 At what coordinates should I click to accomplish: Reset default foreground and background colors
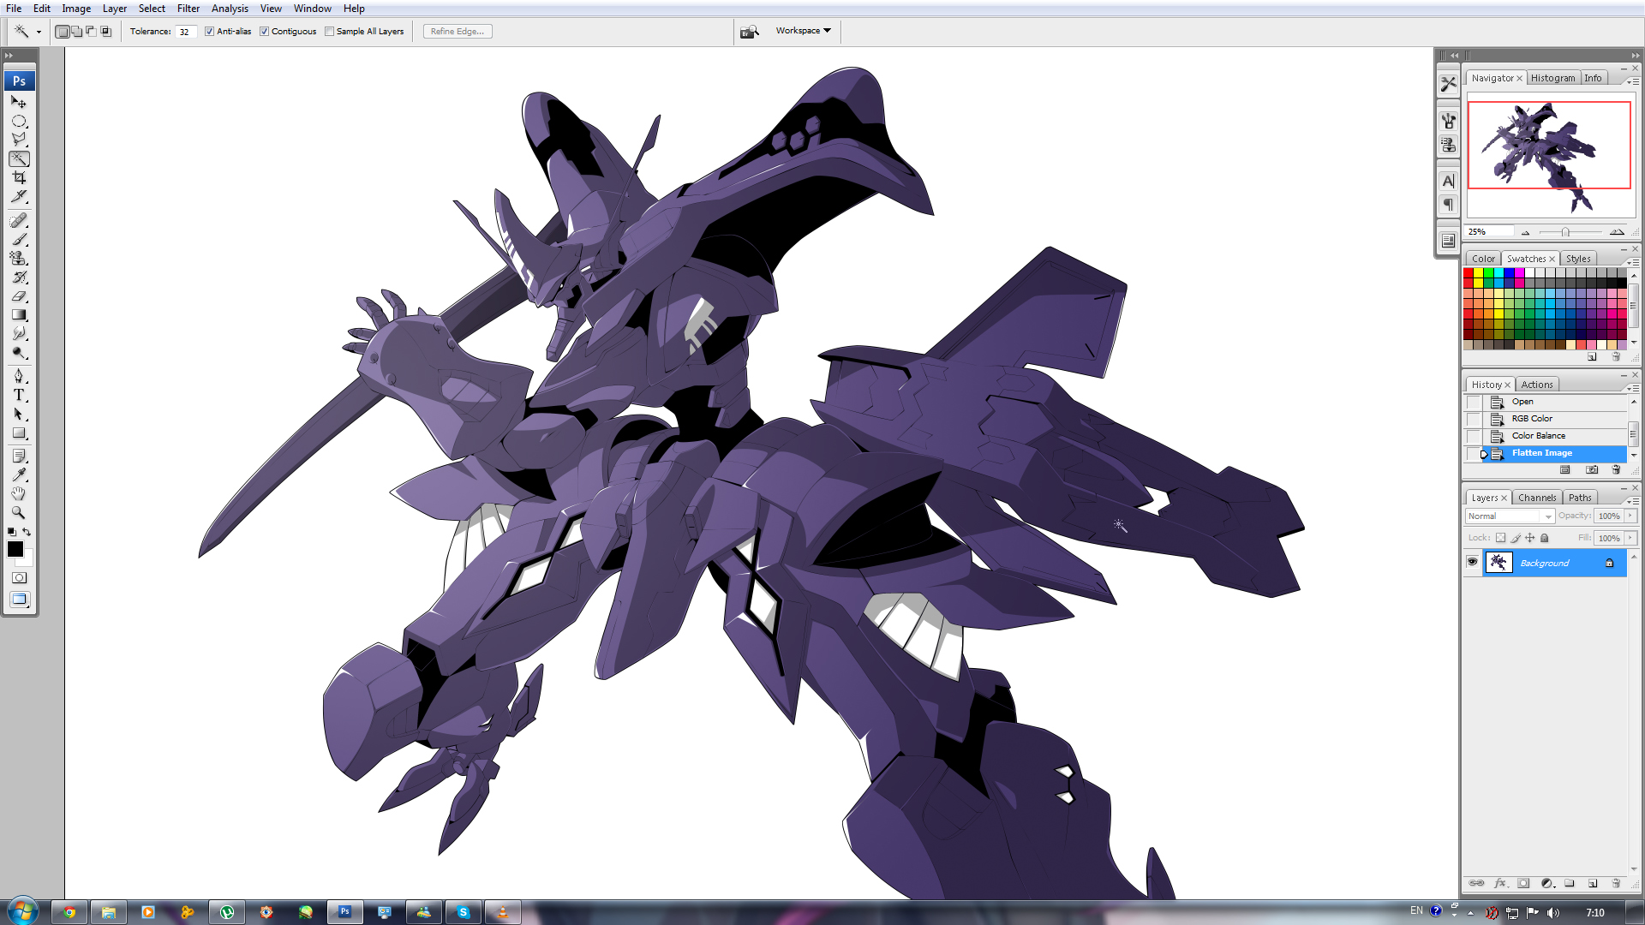point(11,532)
